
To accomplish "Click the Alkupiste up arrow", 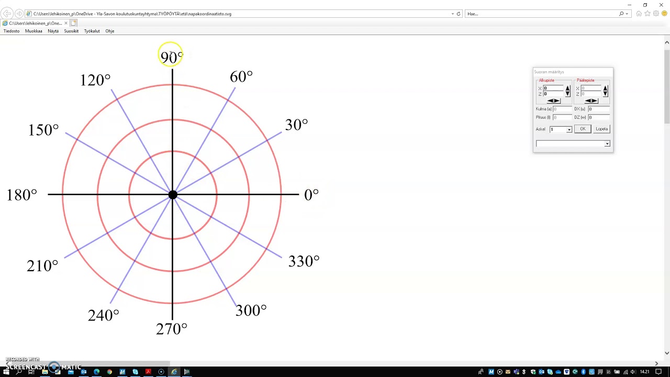I will [567, 88].
